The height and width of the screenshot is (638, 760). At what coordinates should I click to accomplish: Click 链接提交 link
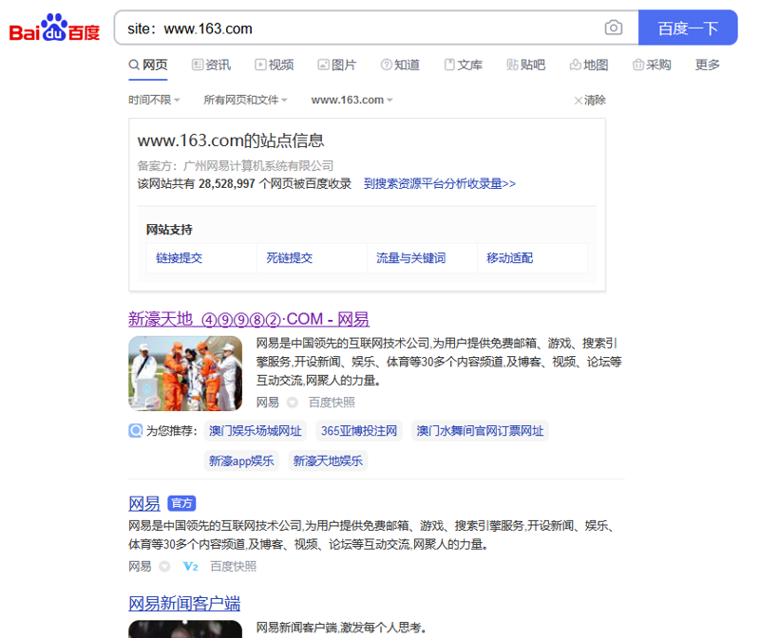(179, 258)
